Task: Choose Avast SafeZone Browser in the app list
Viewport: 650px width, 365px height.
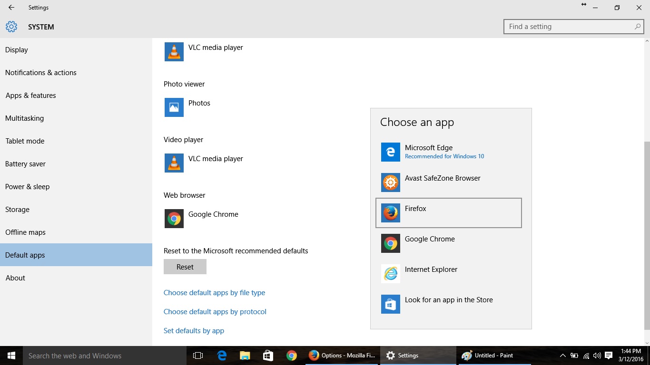Action: 449,182
